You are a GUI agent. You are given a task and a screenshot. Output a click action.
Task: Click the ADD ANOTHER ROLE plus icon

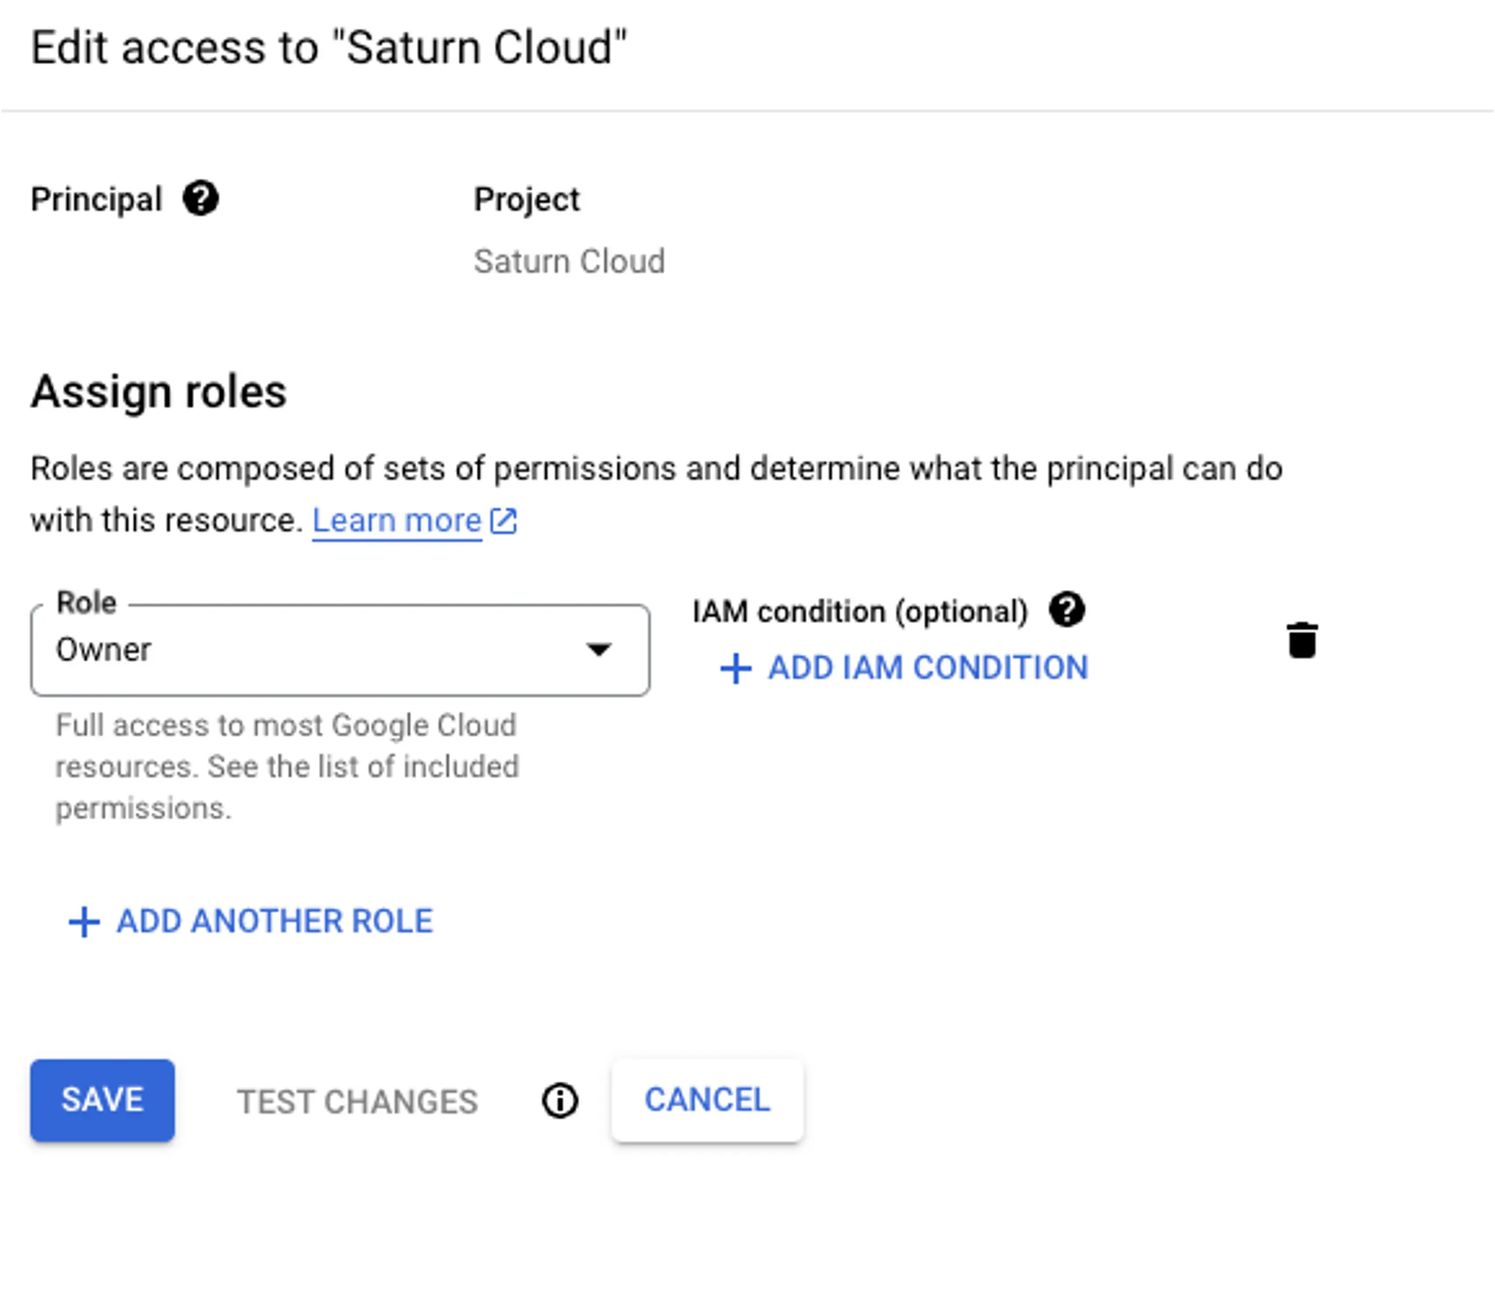(81, 919)
